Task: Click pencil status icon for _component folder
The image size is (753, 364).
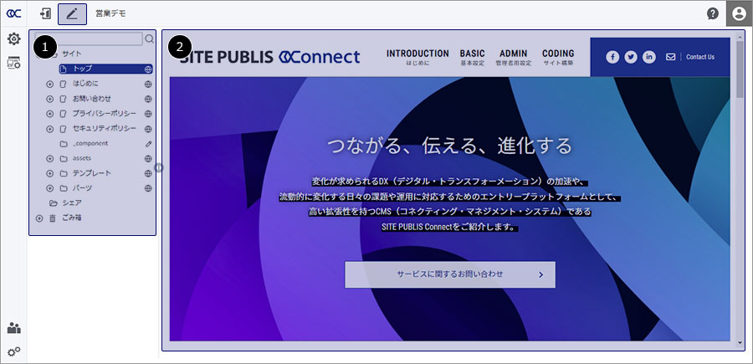Action: (x=148, y=144)
